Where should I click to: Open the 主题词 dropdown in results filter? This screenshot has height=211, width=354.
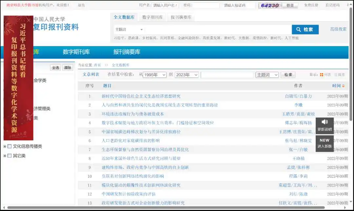tap(267, 75)
